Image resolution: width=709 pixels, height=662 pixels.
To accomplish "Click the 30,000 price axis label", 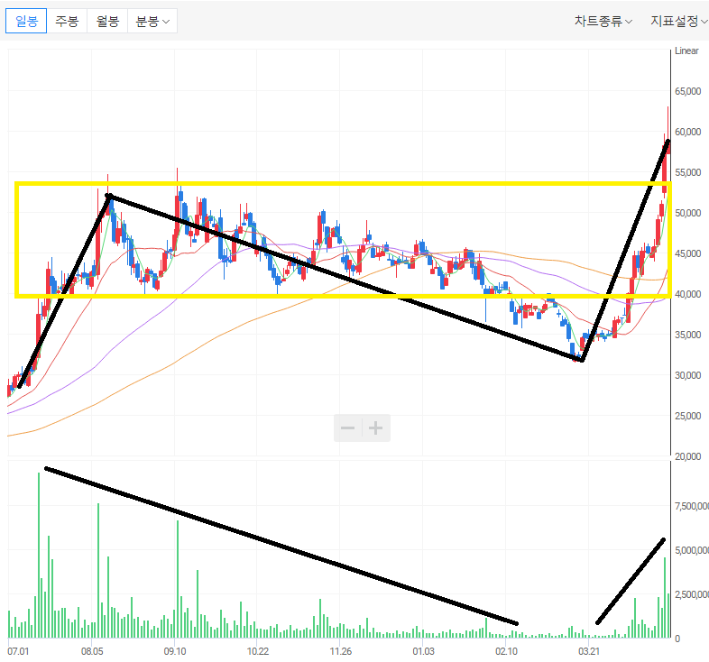I will click(687, 375).
